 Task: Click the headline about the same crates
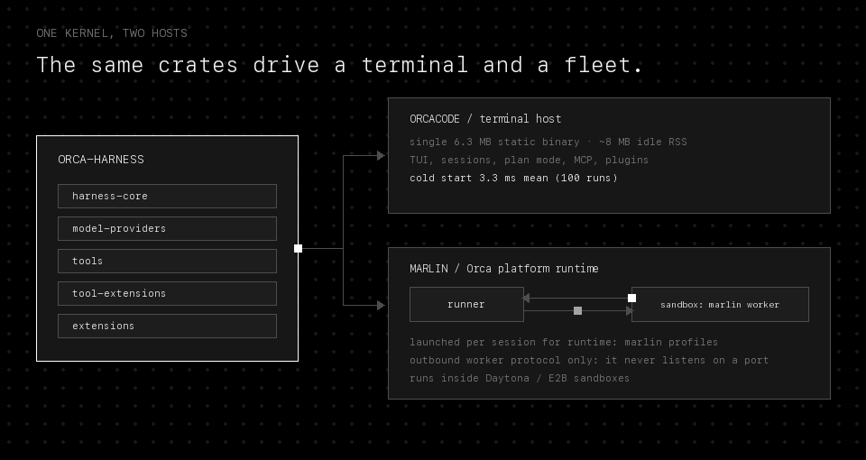pyautogui.click(x=340, y=65)
